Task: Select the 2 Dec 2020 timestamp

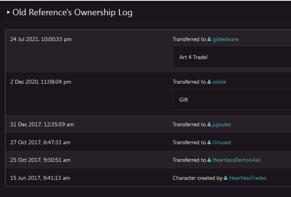Action: pyautogui.click(x=41, y=82)
